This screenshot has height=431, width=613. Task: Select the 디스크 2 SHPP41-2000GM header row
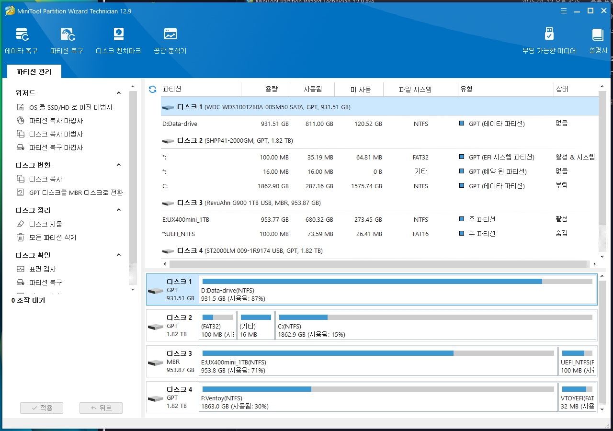(x=379, y=141)
